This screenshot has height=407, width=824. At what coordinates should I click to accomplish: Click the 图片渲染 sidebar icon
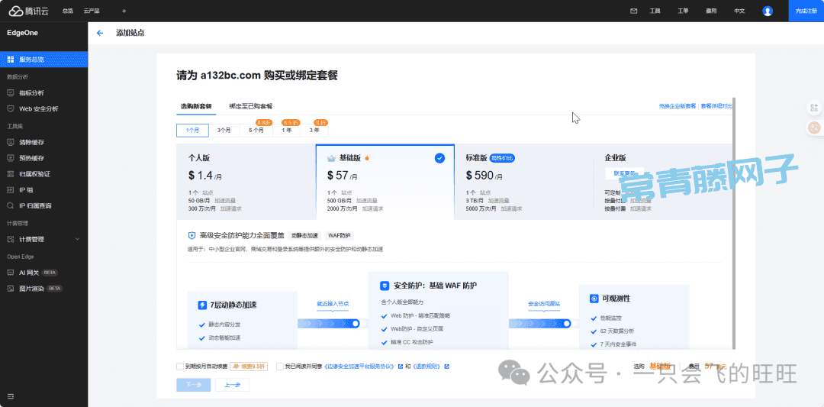[11, 289]
